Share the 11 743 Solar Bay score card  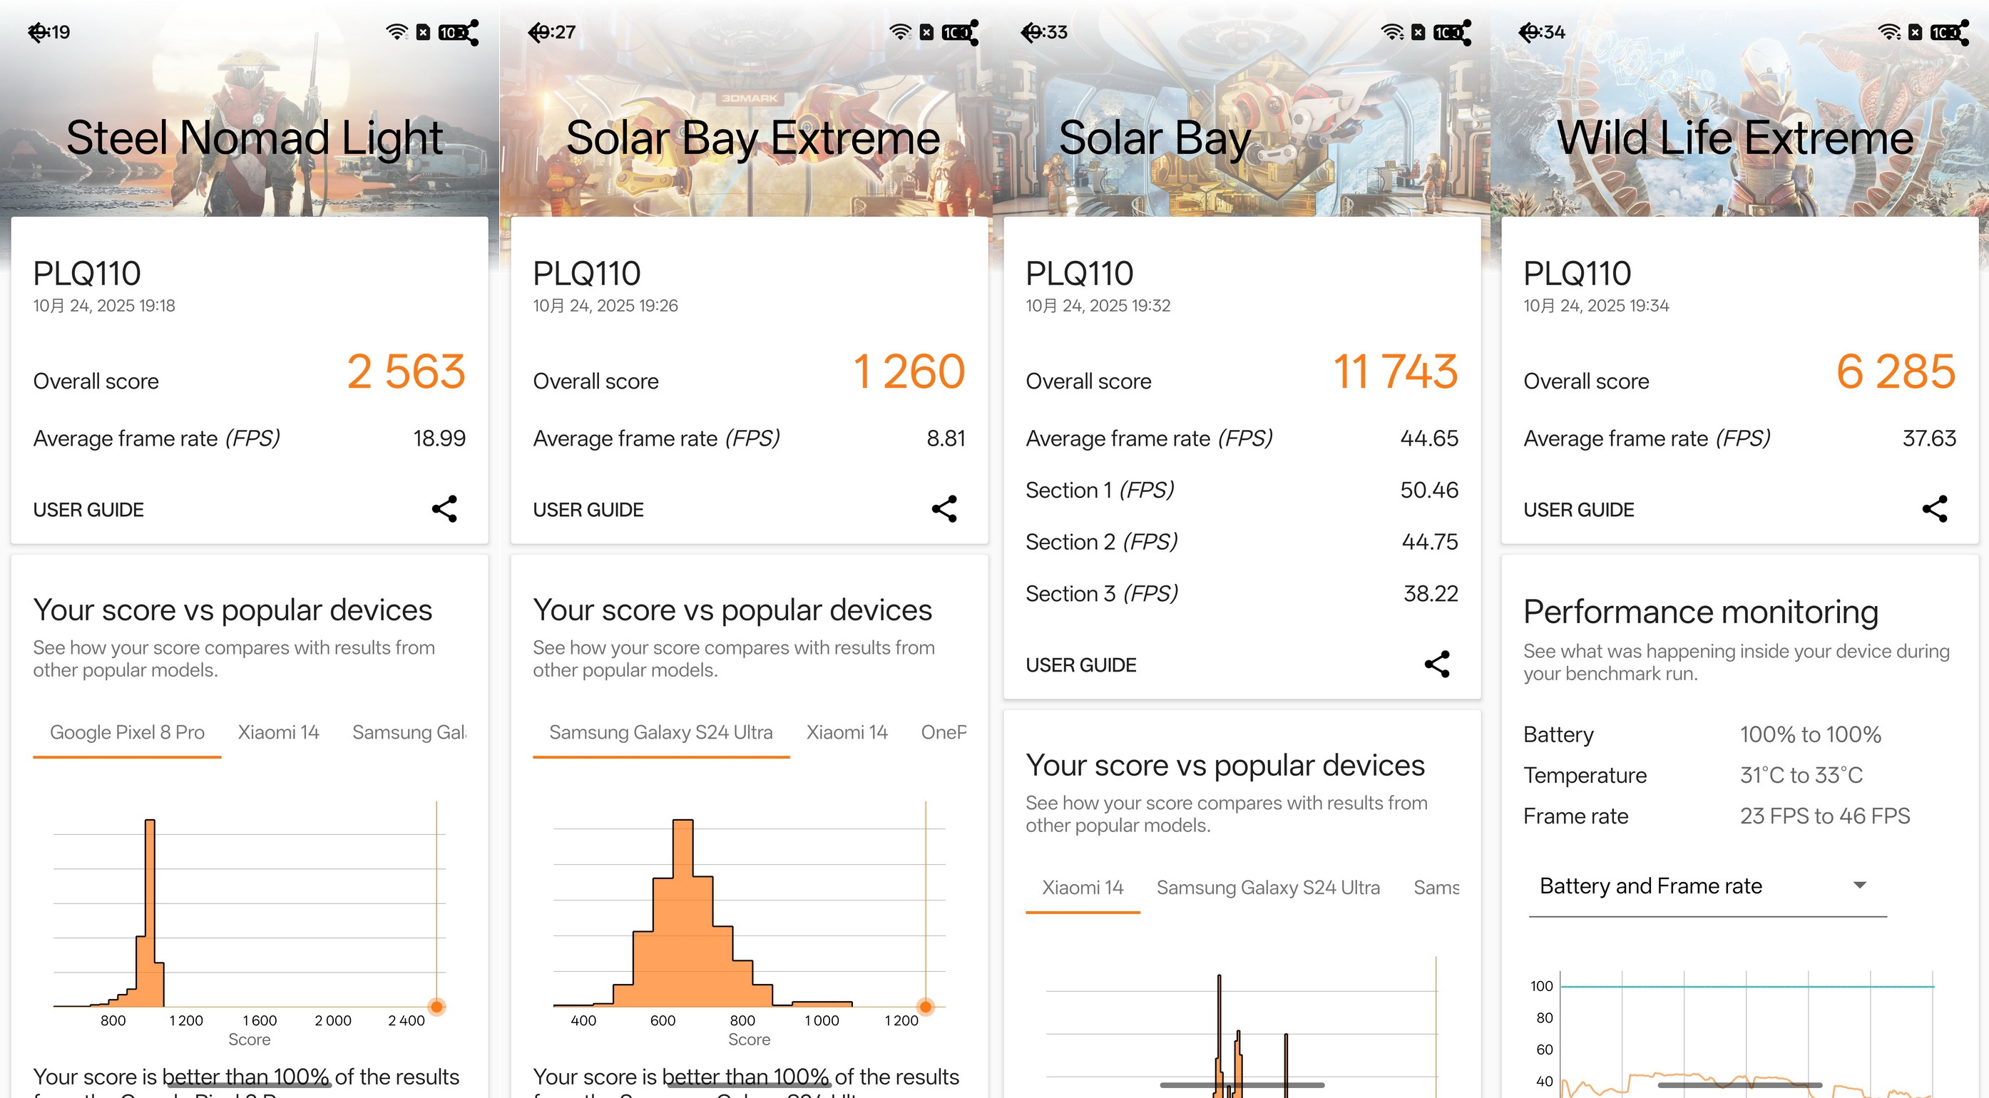[1437, 664]
